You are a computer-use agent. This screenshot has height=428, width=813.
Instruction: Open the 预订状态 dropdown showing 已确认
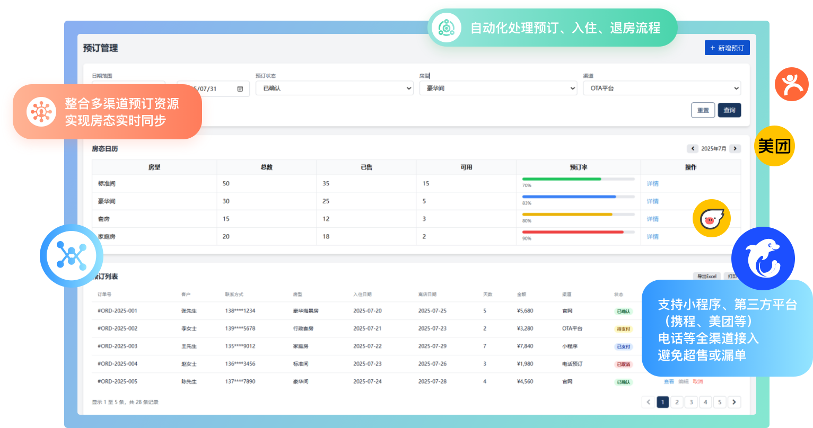[x=334, y=88]
